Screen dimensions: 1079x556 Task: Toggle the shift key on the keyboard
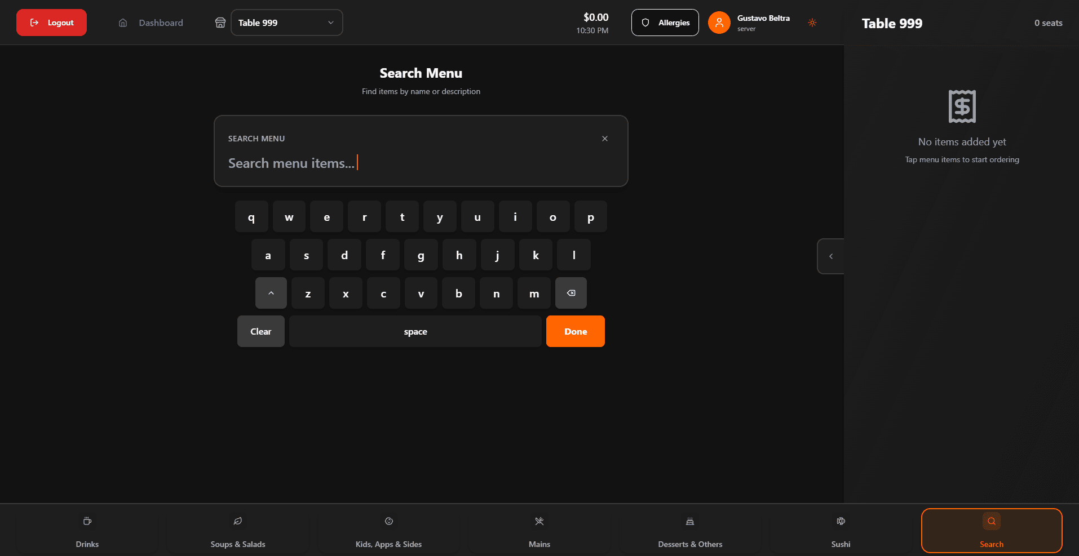tap(271, 293)
